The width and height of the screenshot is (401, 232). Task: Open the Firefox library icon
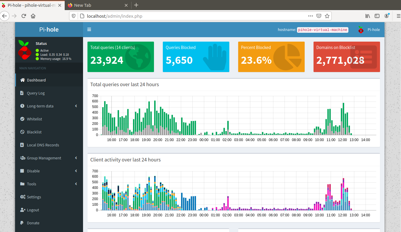pyautogui.click(x=368, y=16)
